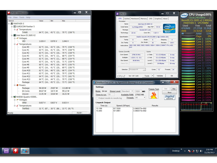Collapse the Powers tree node
The height and width of the screenshot is (163, 217).
pyautogui.click(x=15, y=85)
